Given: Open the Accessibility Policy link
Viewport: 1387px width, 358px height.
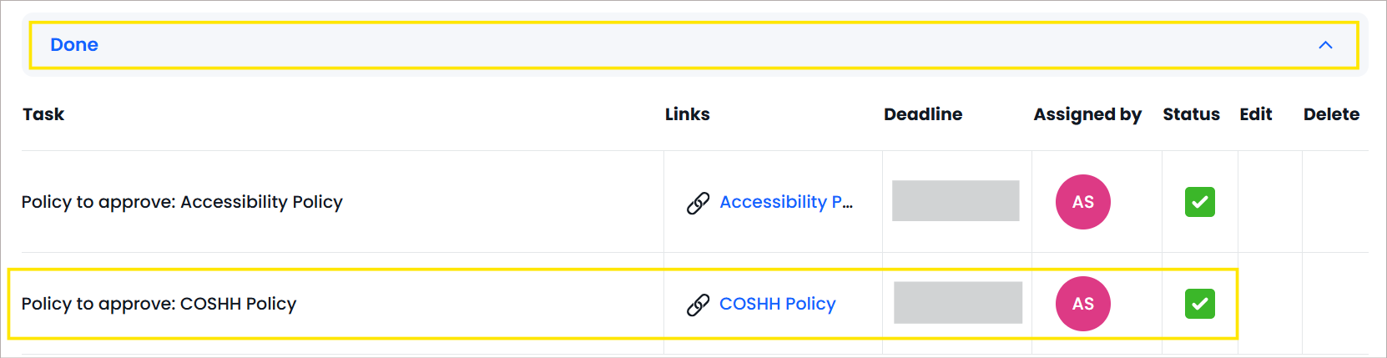Looking at the screenshot, I should (x=786, y=202).
